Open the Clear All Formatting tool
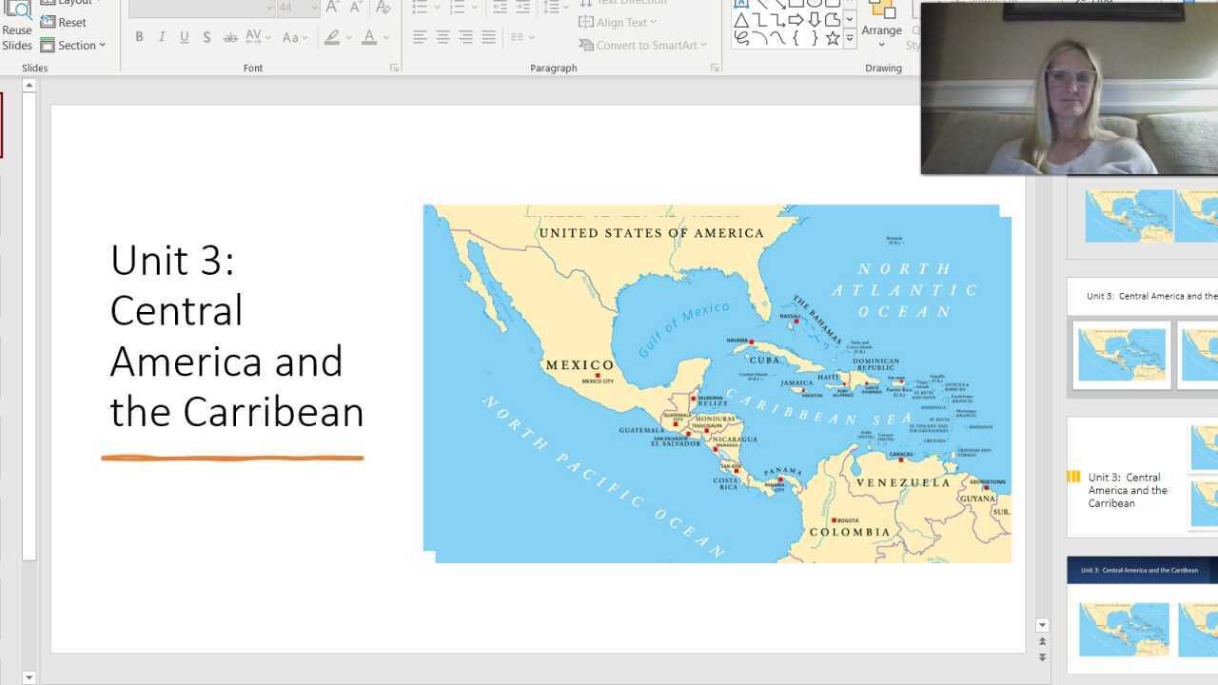The width and height of the screenshot is (1218, 685). tap(383, 6)
